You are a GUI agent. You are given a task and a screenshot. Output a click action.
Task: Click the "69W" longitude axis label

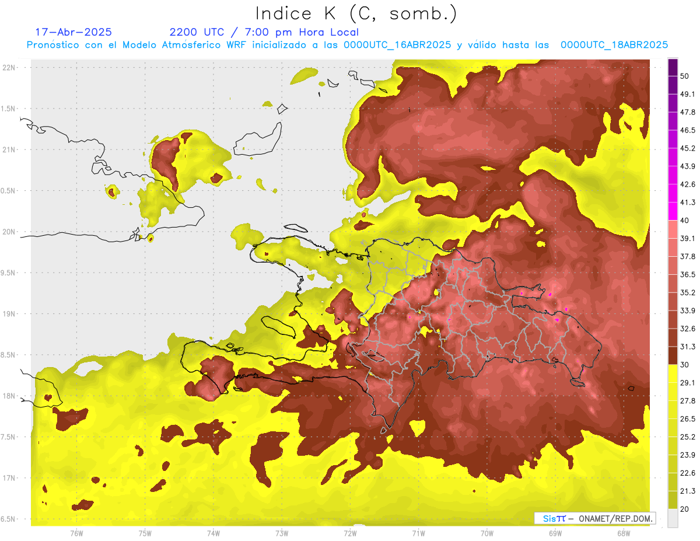tap(555, 533)
